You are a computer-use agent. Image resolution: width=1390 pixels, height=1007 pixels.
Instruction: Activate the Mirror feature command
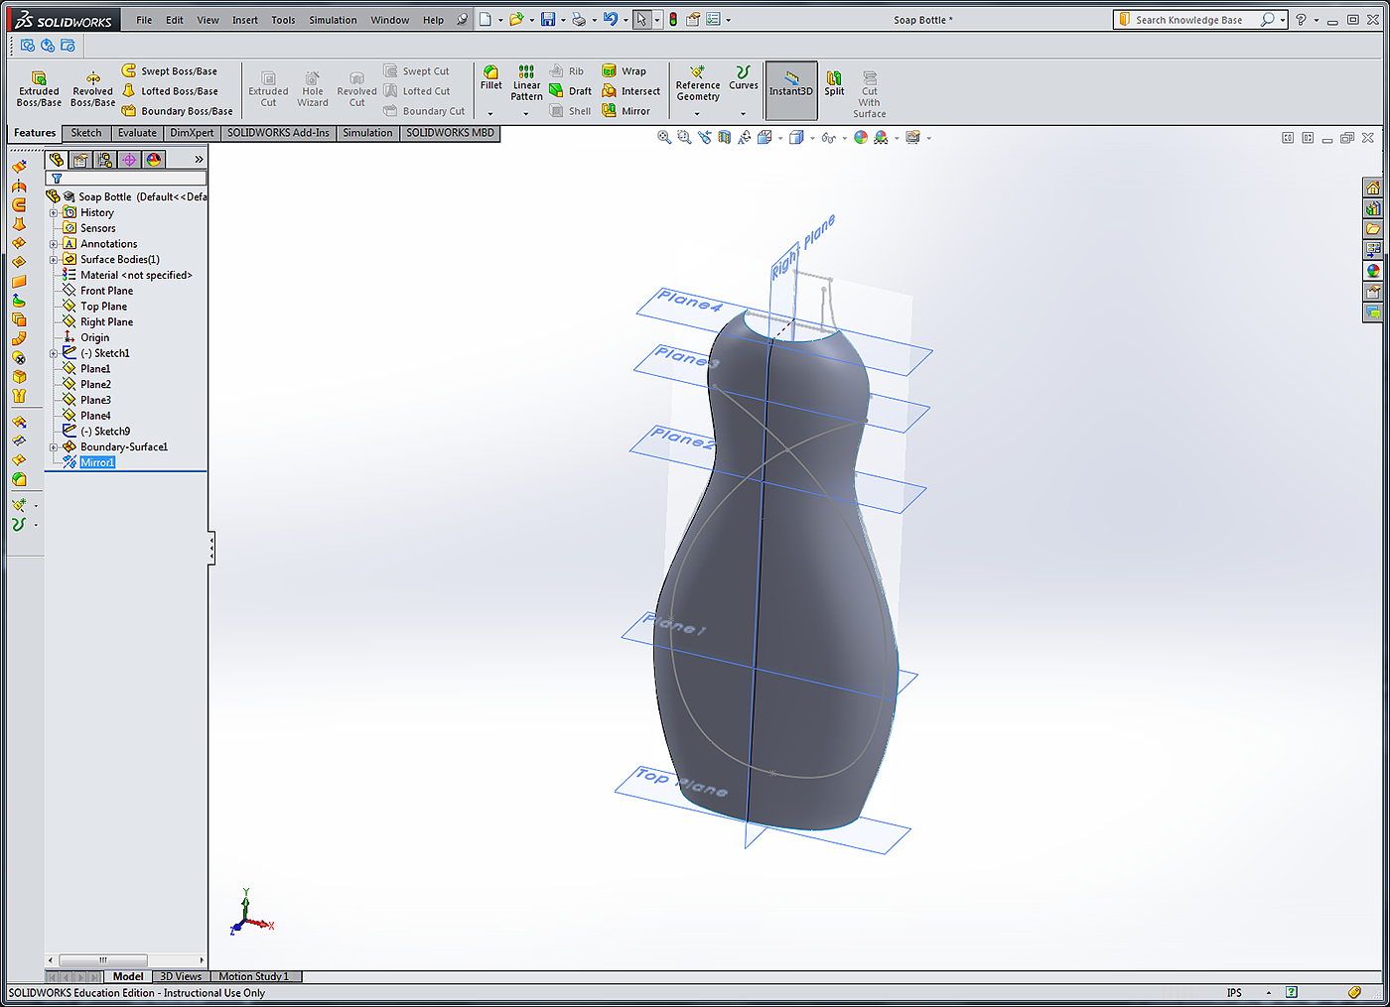pos(625,111)
